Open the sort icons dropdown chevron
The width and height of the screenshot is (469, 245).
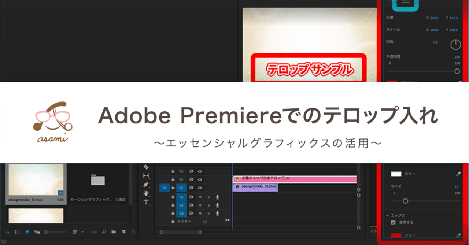82,232
